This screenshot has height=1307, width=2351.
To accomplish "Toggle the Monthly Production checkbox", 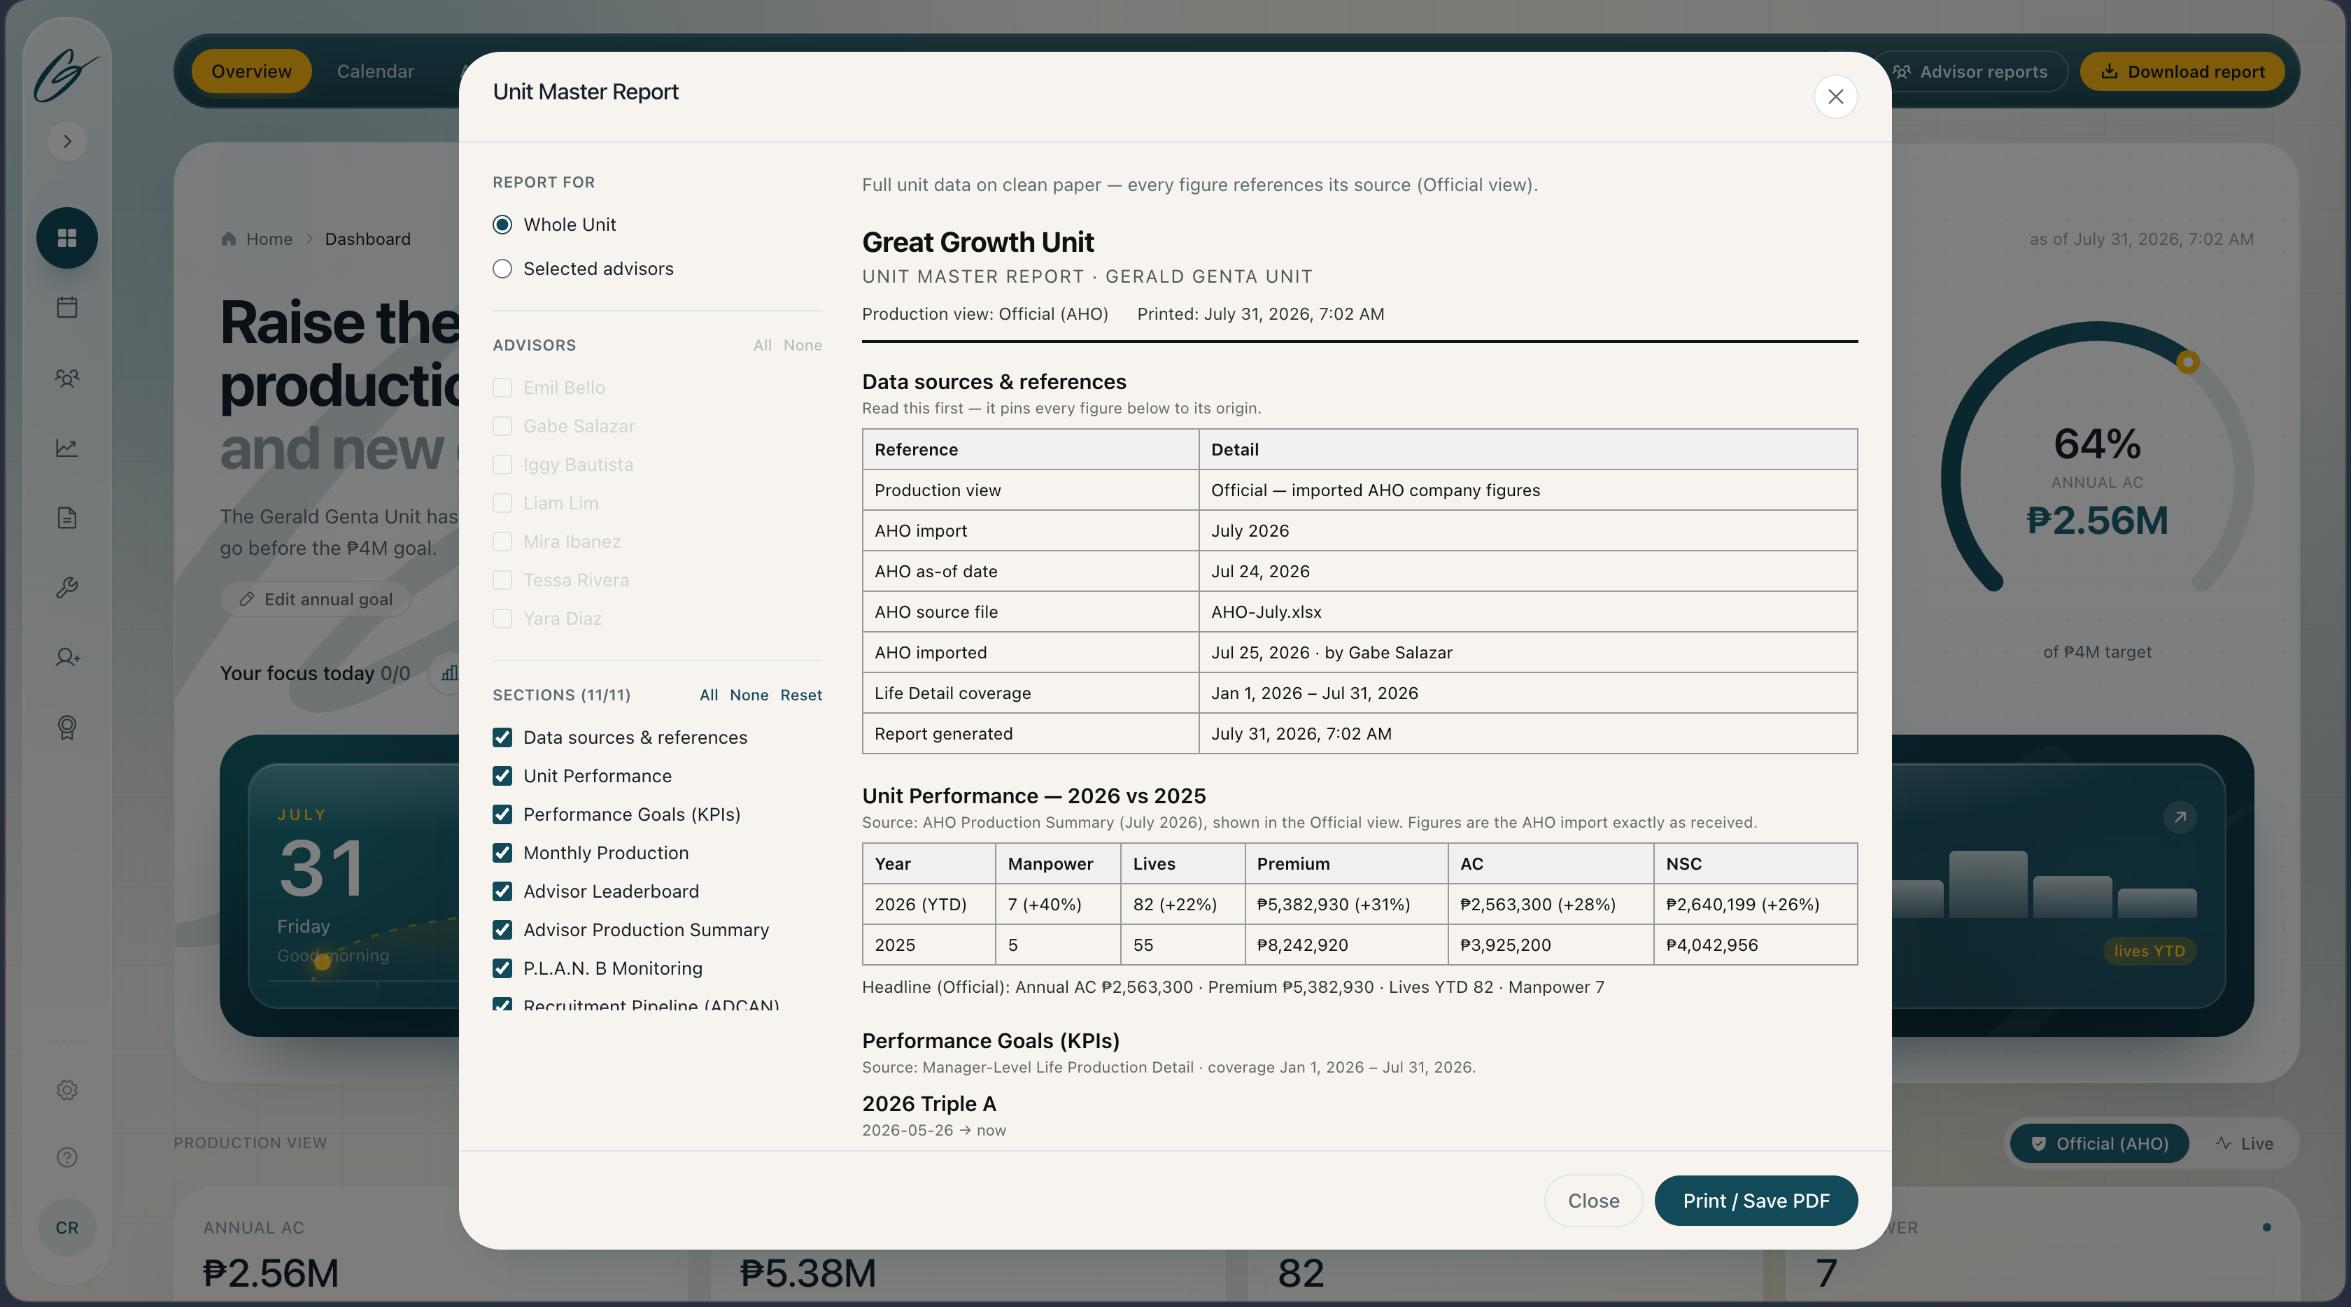I will pyautogui.click(x=502, y=852).
